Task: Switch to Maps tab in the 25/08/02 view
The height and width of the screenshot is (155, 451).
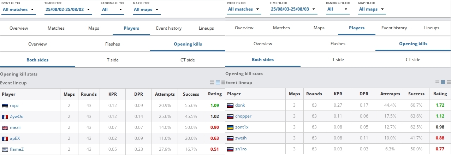Action: click(94, 28)
